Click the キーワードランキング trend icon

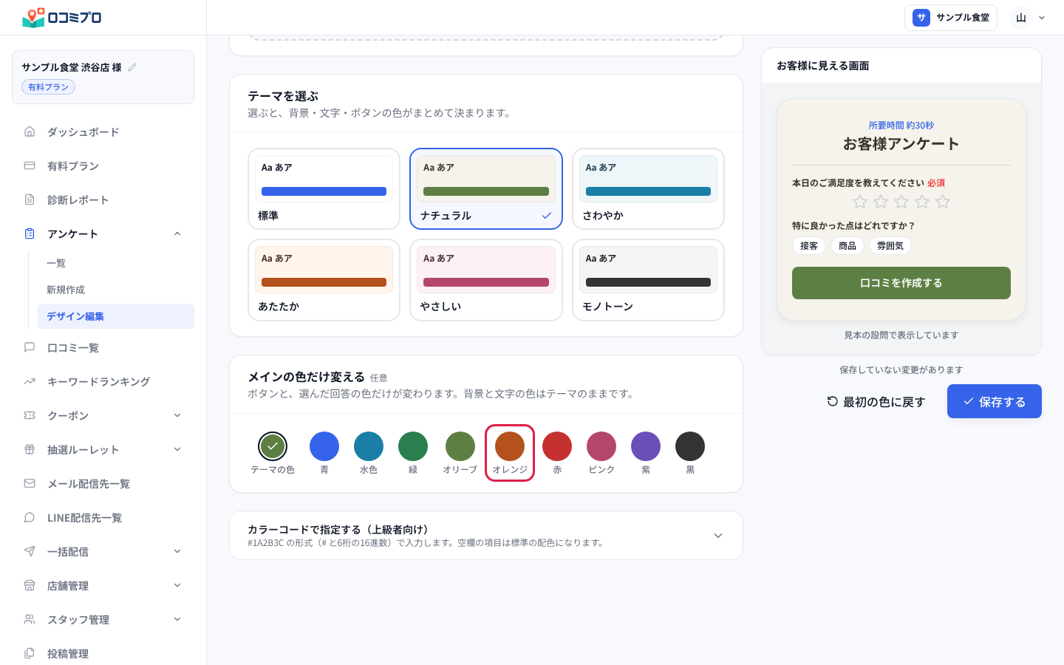(x=30, y=381)
